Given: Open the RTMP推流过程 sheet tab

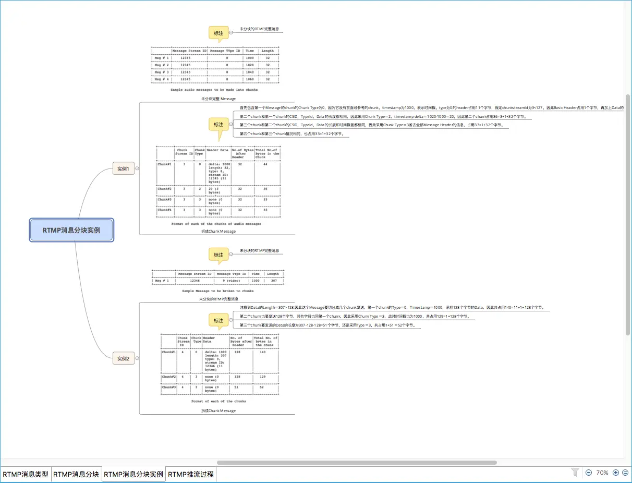Looking at the screenshot, I should [191, 475].
